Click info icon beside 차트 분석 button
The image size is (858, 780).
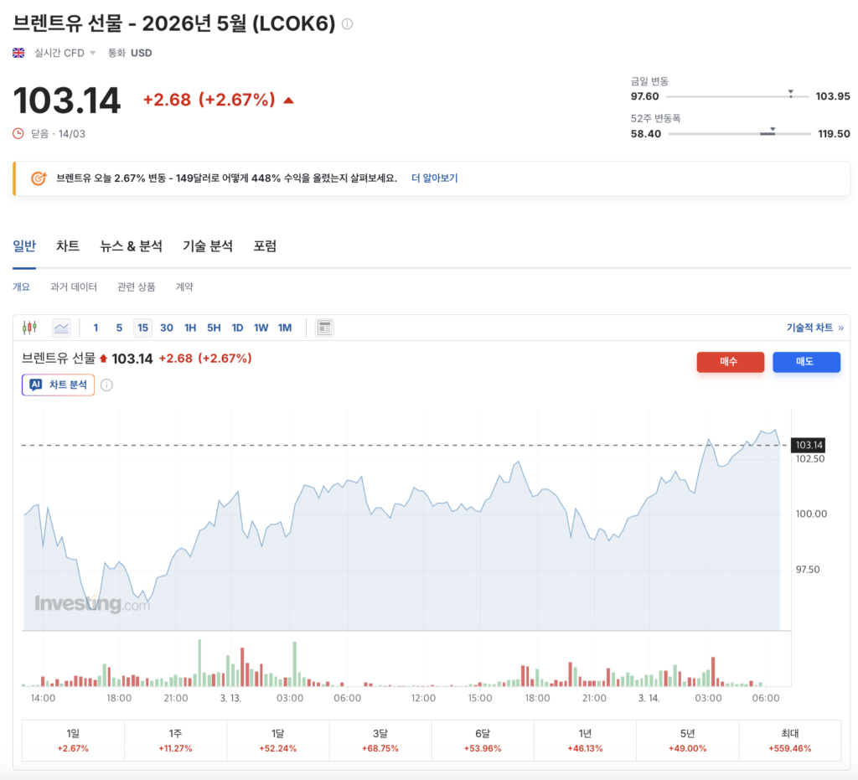[x=106, y=385]
